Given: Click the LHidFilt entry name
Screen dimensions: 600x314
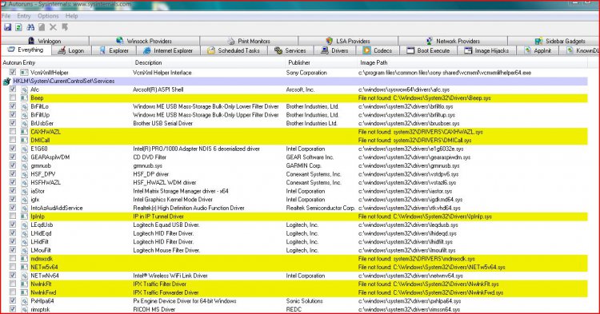Looking at the screenshot, I should pos(40,242).
